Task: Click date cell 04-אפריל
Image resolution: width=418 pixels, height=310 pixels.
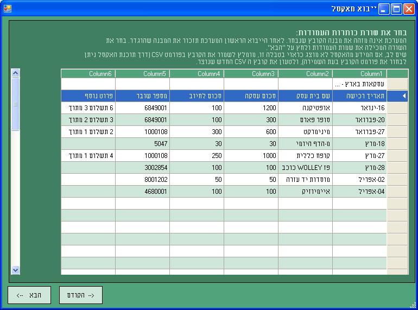Action: tap(359, 192)
